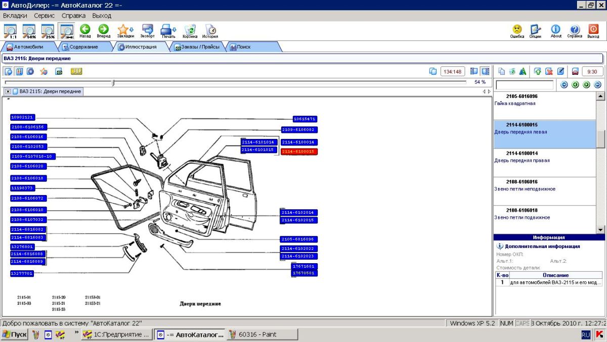Screen dimensions: 607x342
Task: Select list item Звено петли неподвижное
Action: [545, 191]
